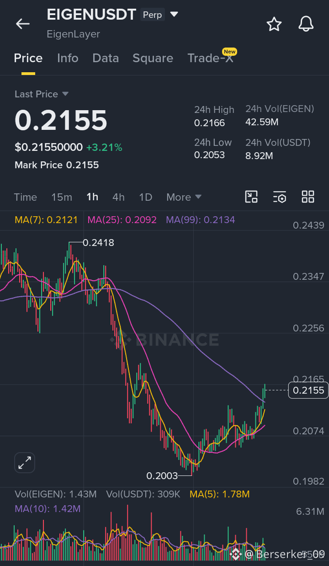Open price alert bell icon
This screenshot has width=329, height=566.
(x=306, y=24)
